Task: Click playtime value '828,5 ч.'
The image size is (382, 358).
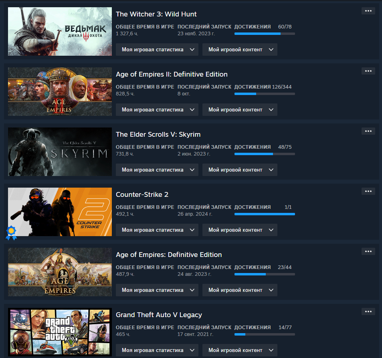Action: (125, 94)
